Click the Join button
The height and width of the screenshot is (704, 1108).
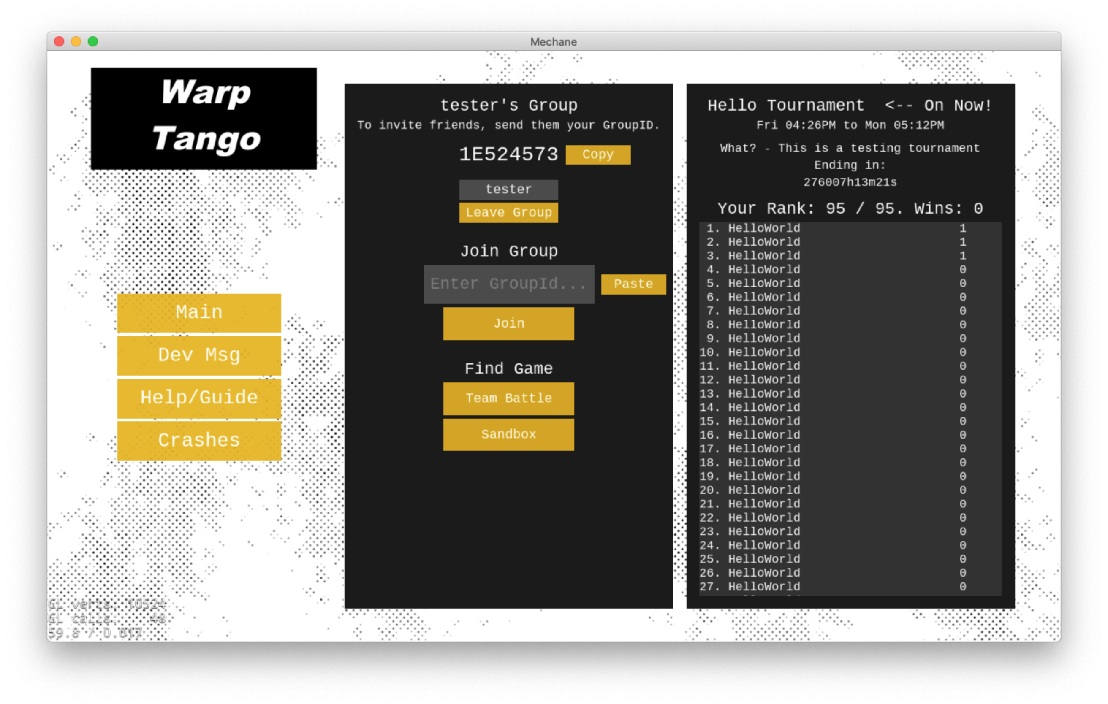coord(508,323)
